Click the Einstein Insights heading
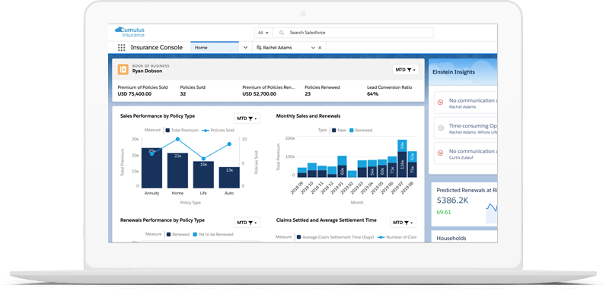Image resolution: width=606 pixels, height=291 pixels. pos(454,72)
